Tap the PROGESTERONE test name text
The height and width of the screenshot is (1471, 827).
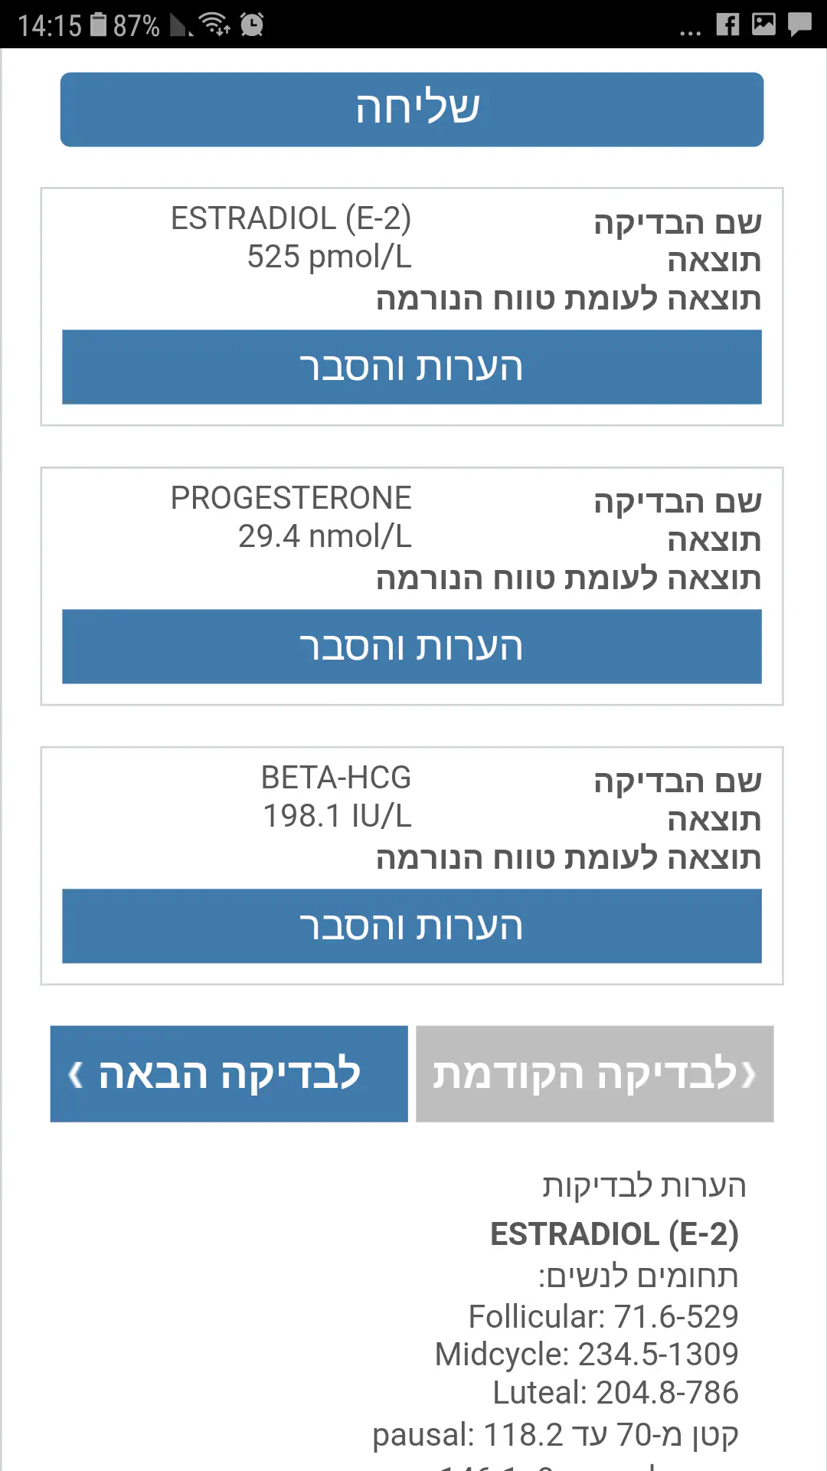click(291, 498)
